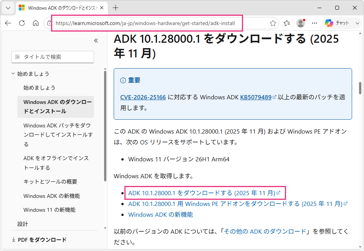Click the タイトルで検索 filter box
Viewport: 364px width, 251px height.
(x=53, y=57)
